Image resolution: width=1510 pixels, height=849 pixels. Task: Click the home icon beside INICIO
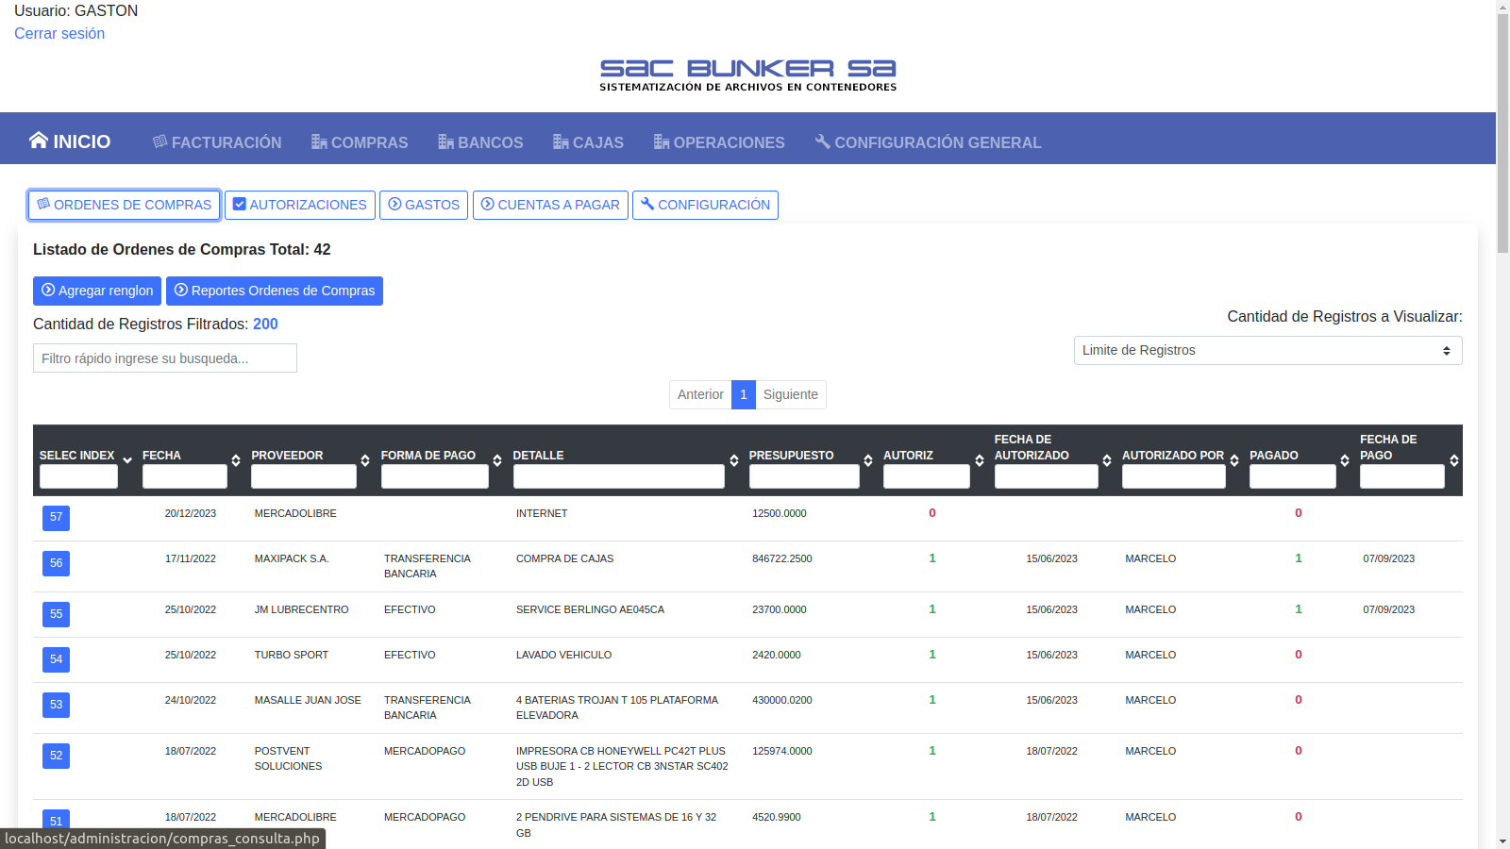[38, 141]
